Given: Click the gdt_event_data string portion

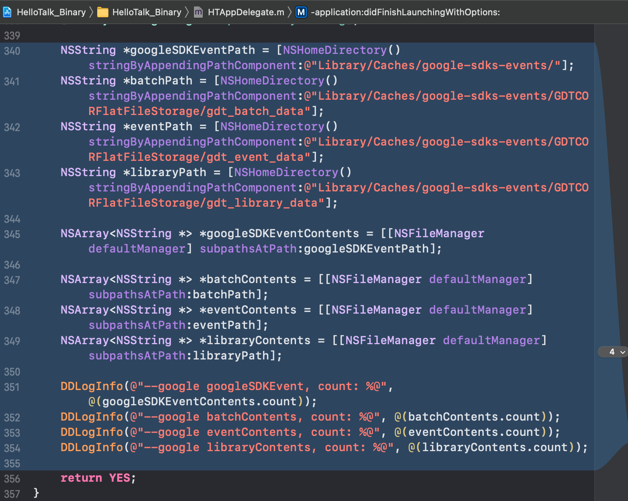Looking at the screenshot, I should click(255, 157).
